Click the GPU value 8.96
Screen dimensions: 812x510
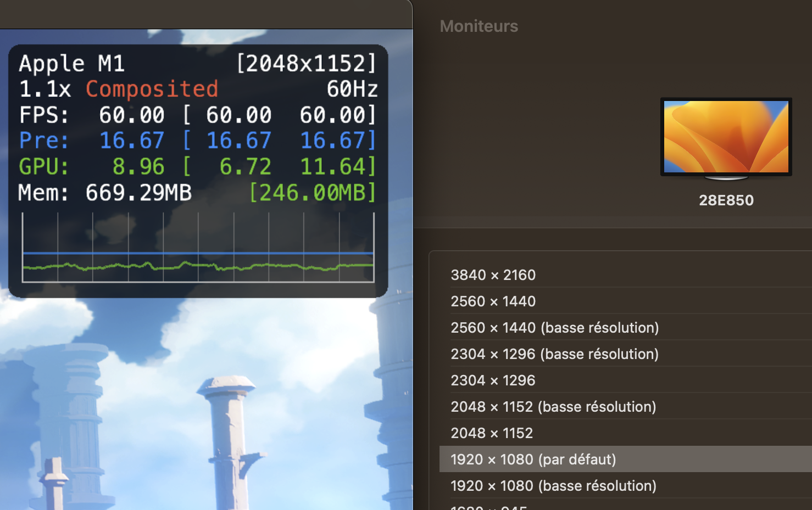click(138, 166)
